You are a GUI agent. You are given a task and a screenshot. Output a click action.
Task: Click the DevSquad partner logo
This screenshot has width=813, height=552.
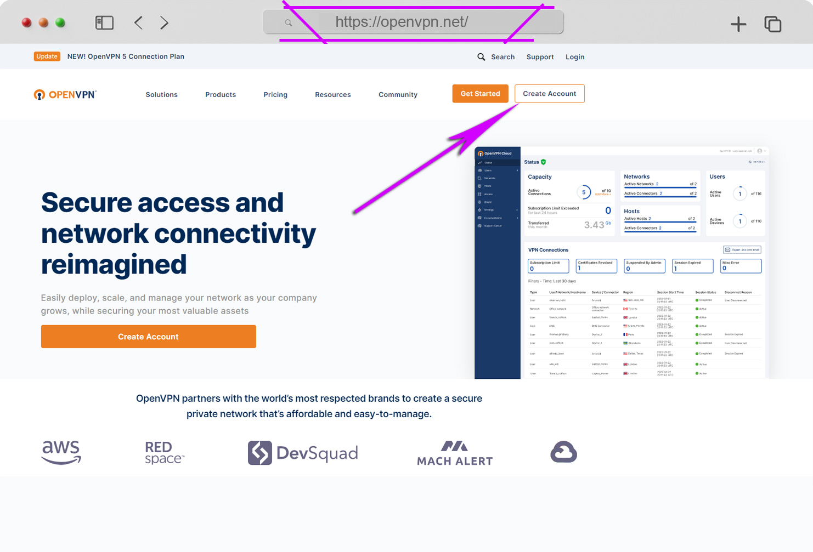[303, 453]
